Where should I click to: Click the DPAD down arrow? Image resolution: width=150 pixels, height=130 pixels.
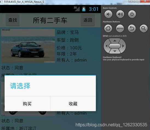coord(115,51)
